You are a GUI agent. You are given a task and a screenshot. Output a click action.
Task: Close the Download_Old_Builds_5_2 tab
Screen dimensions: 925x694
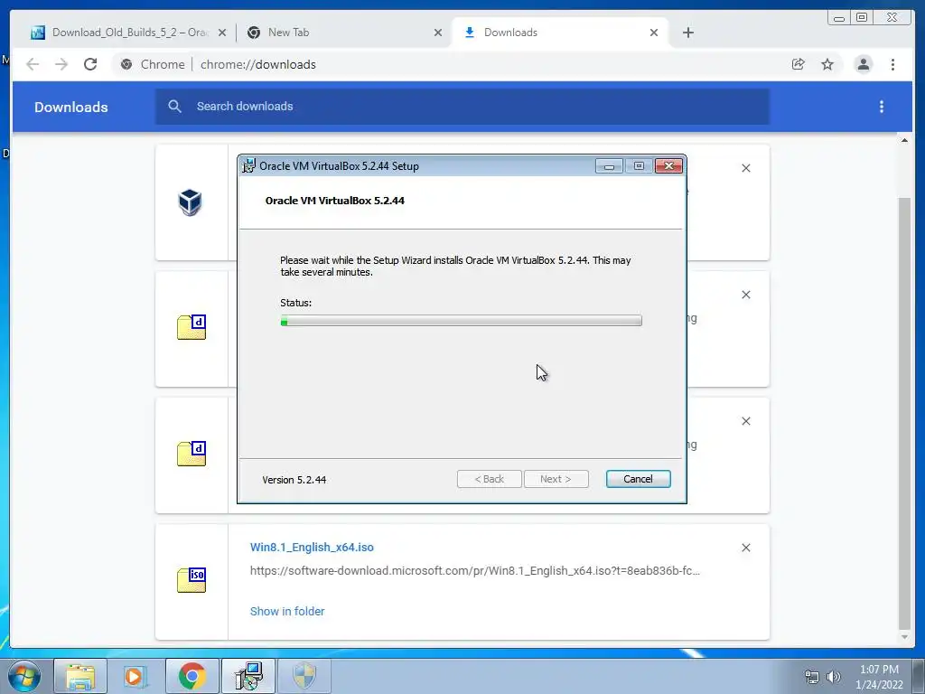coord(222,33)
